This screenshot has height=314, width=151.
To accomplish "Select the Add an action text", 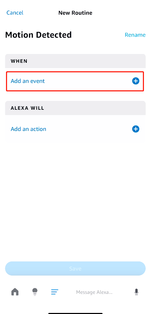I will (x=29, y=129).
